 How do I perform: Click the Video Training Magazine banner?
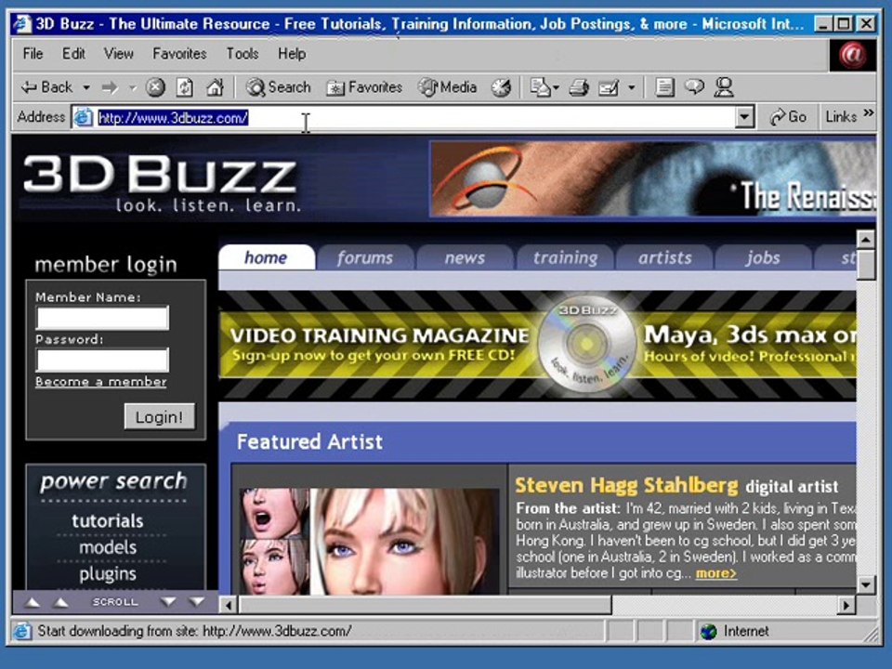click(x=538, y=345)
